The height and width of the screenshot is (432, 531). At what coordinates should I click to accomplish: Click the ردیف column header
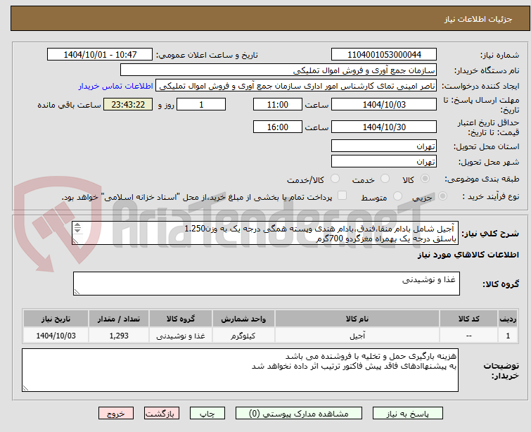pos(508,319)
